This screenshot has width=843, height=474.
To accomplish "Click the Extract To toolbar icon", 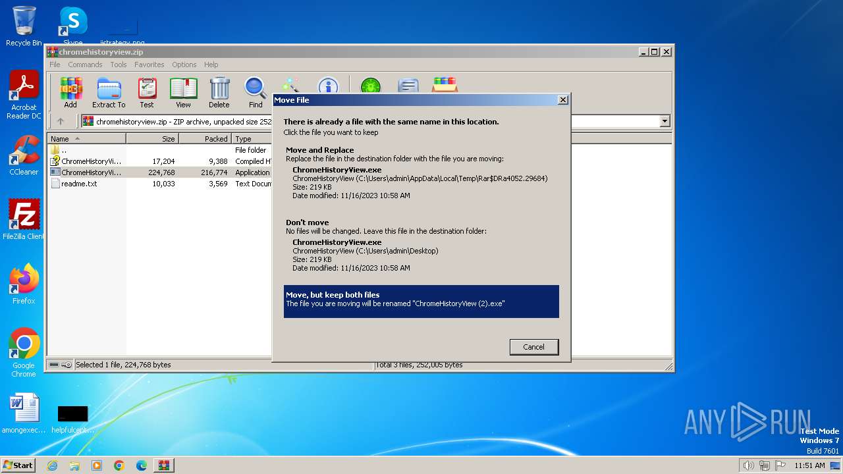I will pos(109,92).
